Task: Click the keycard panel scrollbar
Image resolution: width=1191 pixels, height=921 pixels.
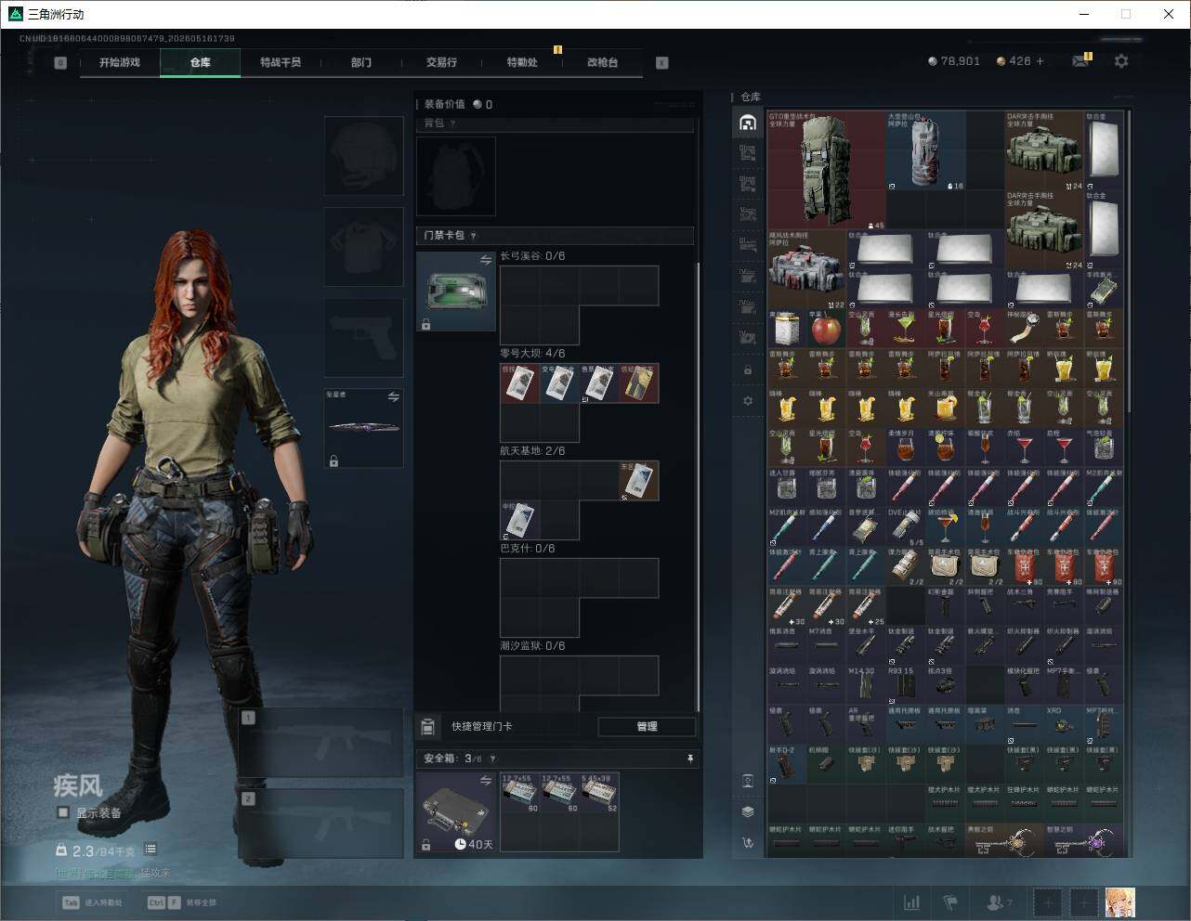Action: (x=699, y=487)
